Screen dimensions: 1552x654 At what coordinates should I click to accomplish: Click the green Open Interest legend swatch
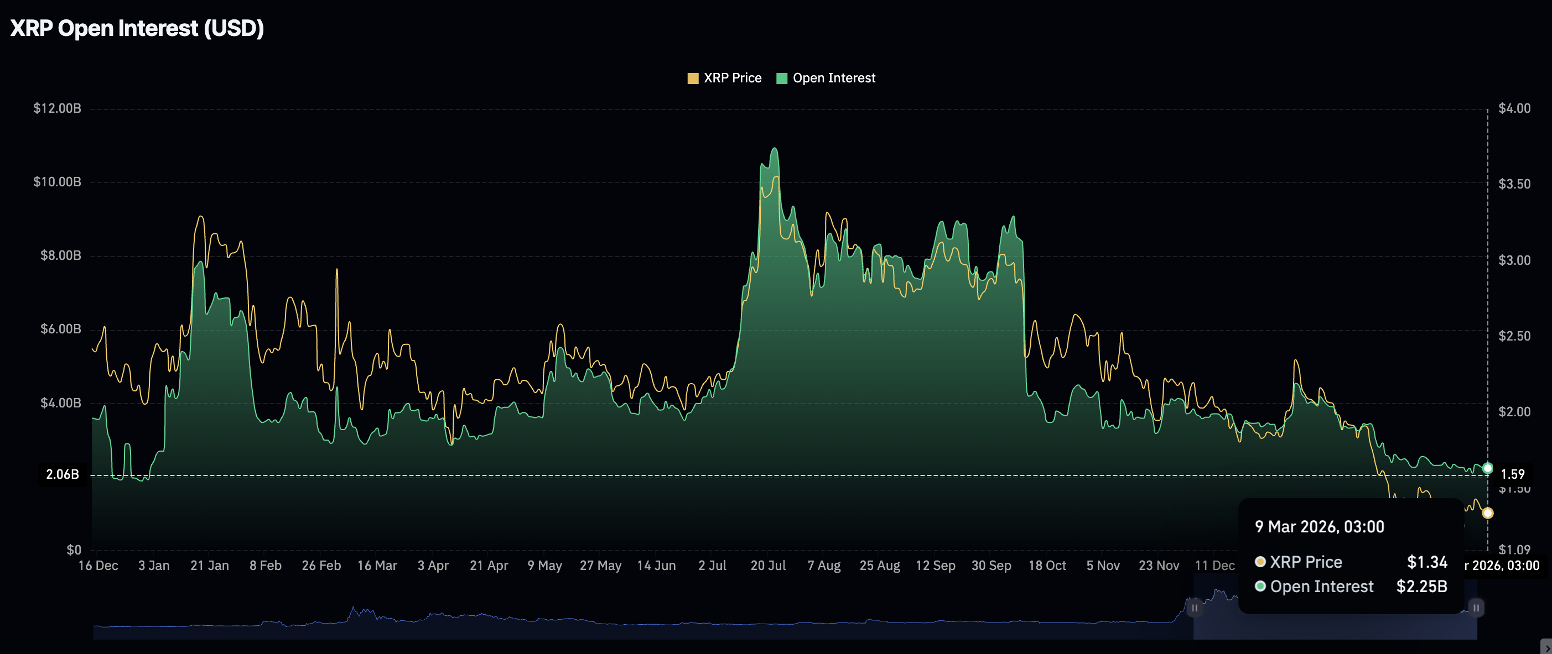pyautogui.click(x=782, y=79)
